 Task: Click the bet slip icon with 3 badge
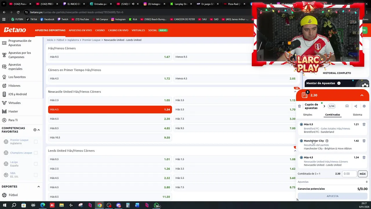tap(305, 95)
